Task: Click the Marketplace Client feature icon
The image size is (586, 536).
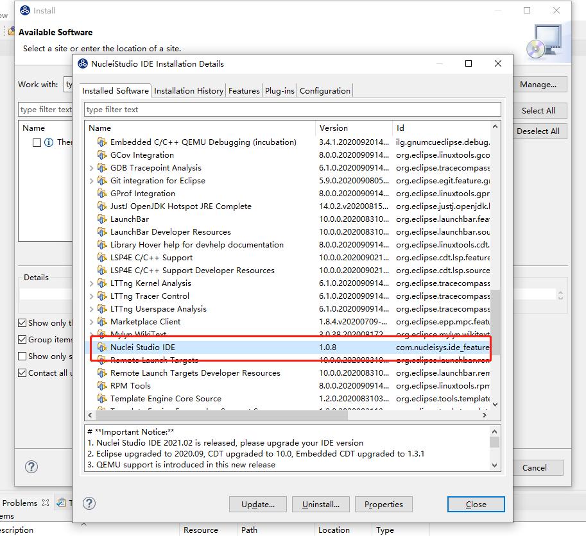Action: point(102,322)
